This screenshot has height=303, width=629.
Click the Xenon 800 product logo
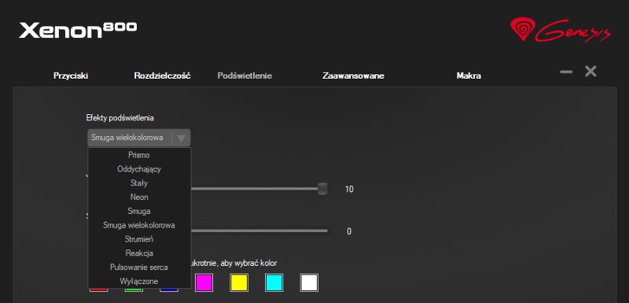pos(78,30)
